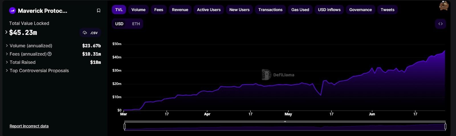Toggle the Active Users chart metric
The height and width of the screenshot is (136, 456).
[209, 10]
